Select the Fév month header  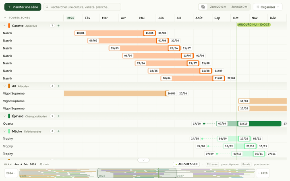87,18
